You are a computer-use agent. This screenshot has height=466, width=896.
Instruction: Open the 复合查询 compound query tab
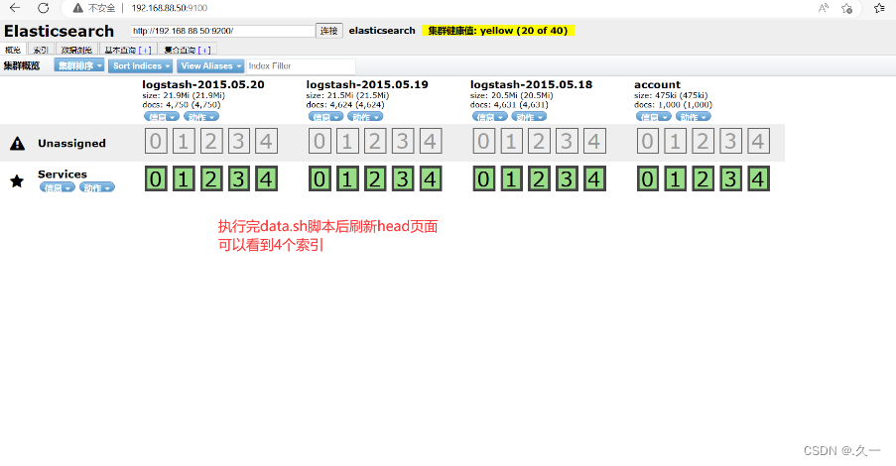188,50
